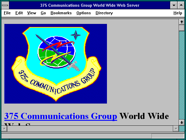This screenshot has width=186, height=140.
Task: Click the horizontal scrollbar left arrow
Action: pos(4,129)
